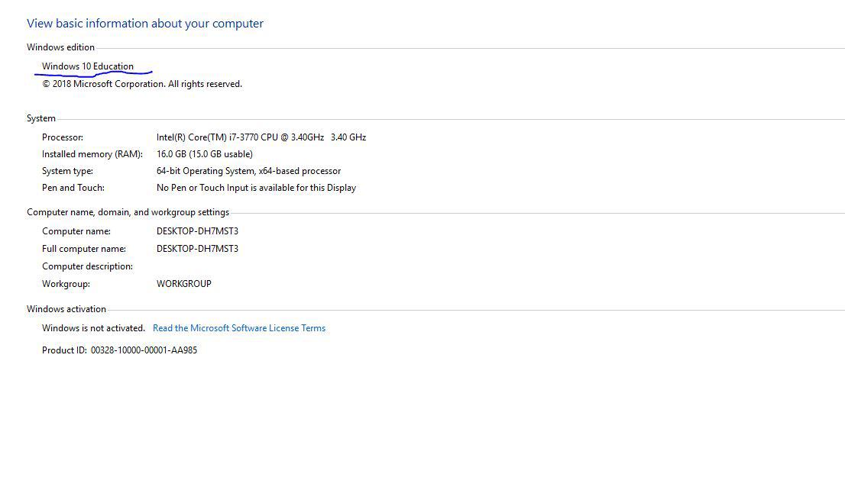Screen dimensions: 845x490
Task: Click the "Computer name, domain, and workgroup settings" header
Action: [128, 212]
